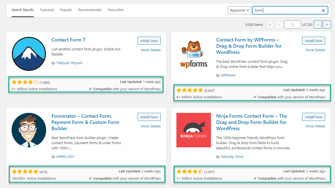
Task: Click the Forminator character avatar icon
Action: 29,130
